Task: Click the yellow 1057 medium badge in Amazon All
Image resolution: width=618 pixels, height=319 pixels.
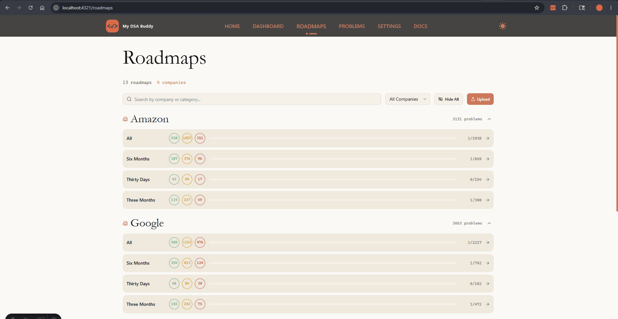Action: point(187,138)
